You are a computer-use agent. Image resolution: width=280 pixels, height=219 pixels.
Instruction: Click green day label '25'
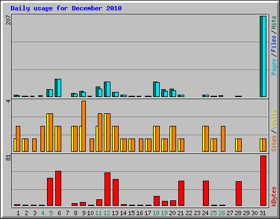pos(213,213)
